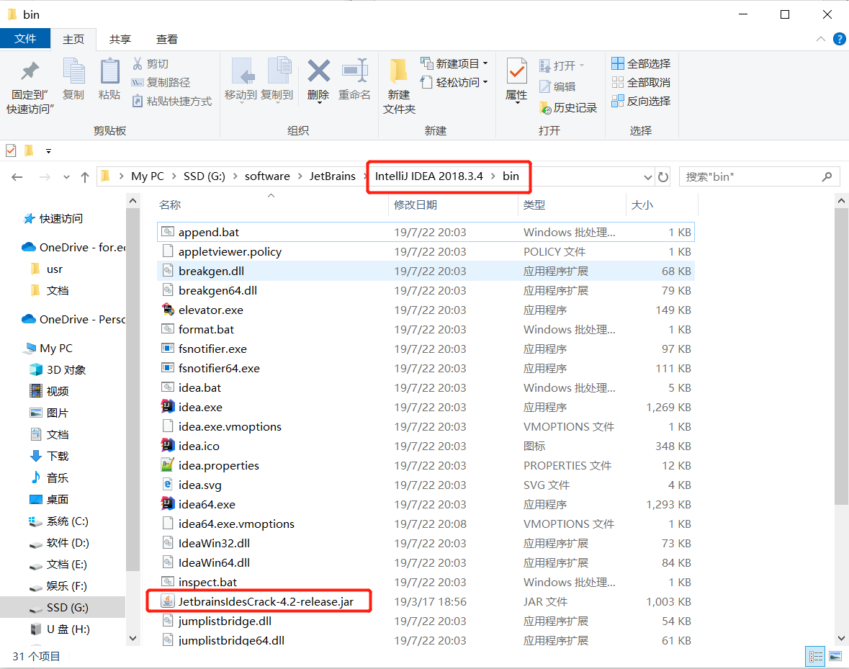Screen dimensions: 849x669
Task: Open the File (文件) tab
Action: (x=25, y=39)
